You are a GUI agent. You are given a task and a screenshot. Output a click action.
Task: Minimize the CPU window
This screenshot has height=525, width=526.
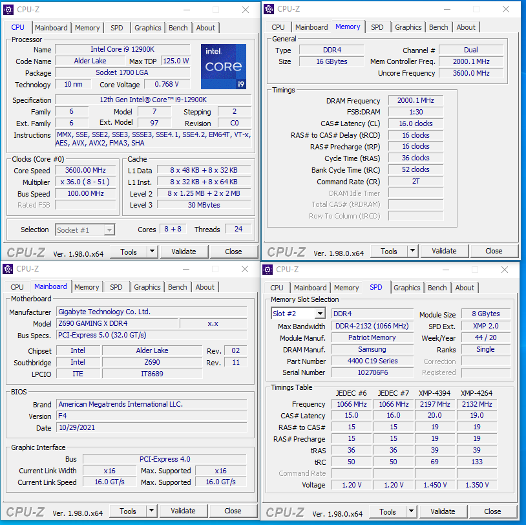[187, 10]
